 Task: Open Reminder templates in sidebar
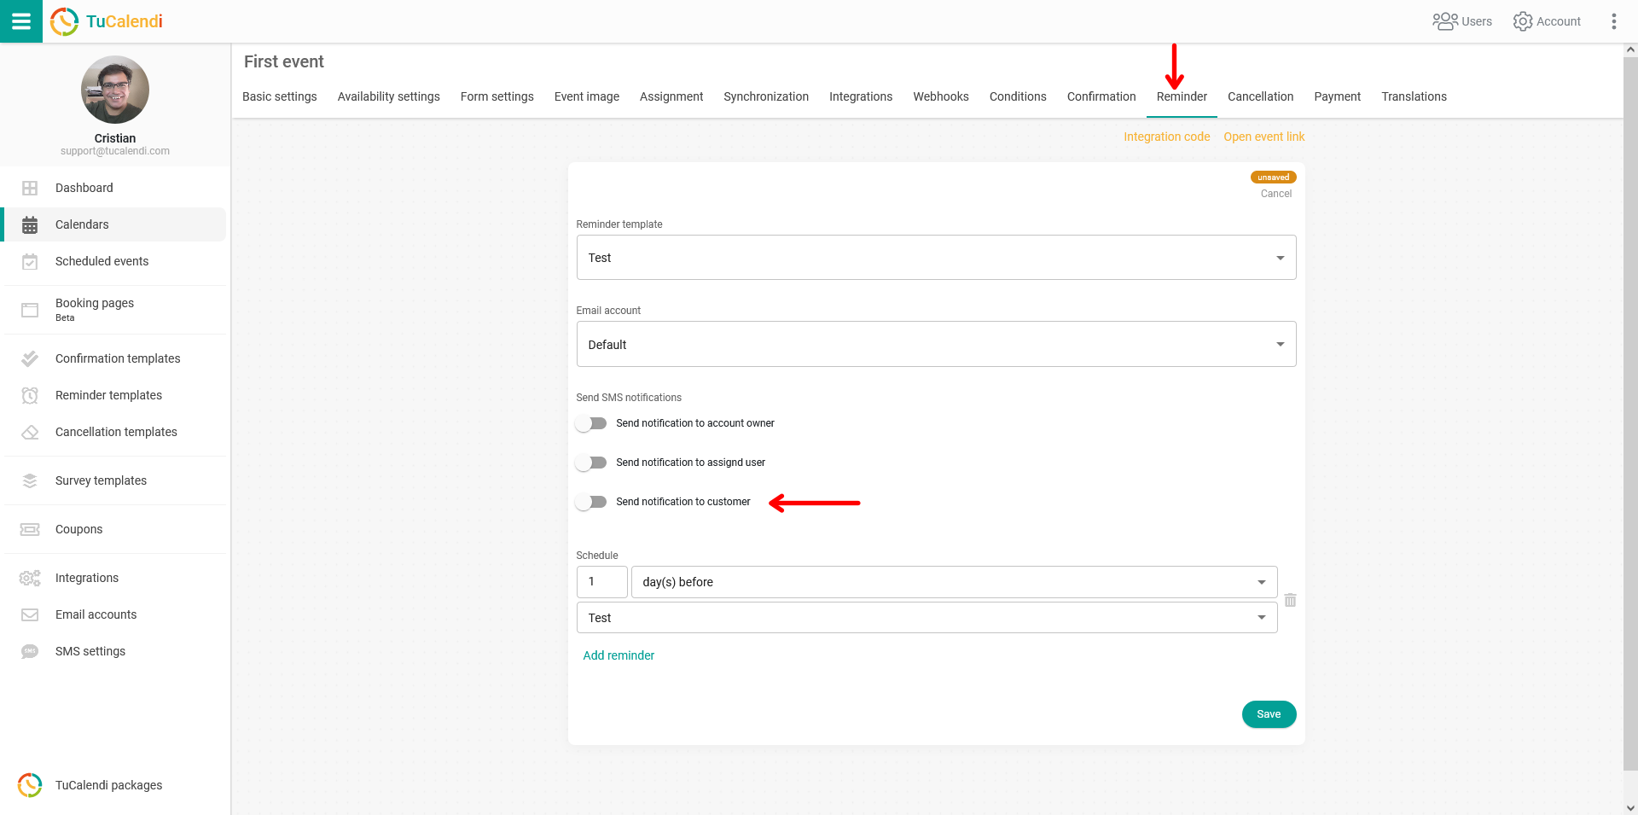[x=109, y=395]
